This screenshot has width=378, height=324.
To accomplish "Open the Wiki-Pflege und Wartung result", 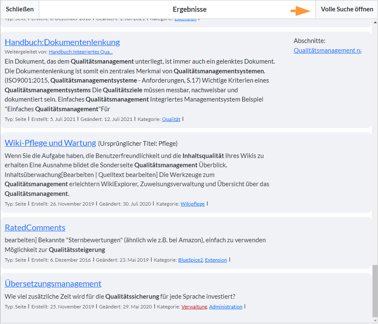I will tap(50, 143).
